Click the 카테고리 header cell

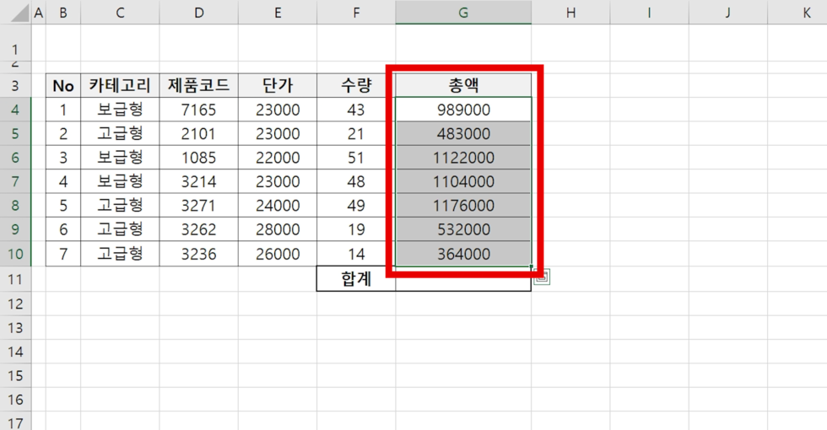click(x=120, y=85)
